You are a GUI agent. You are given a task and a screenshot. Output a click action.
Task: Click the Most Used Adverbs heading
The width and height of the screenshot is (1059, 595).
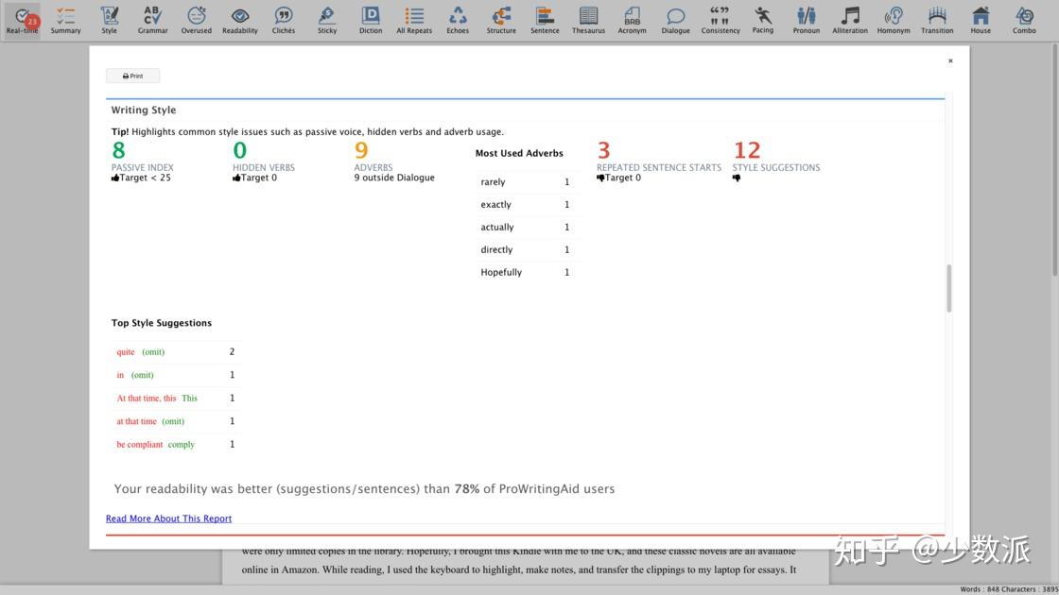pyautogui.click(x=519, y=153)
